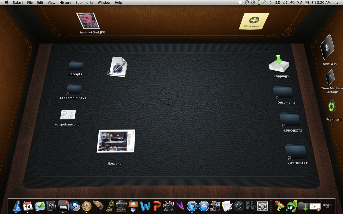
Task: Open the green checkmark task app in Dock
Action: tap(40, 206)
